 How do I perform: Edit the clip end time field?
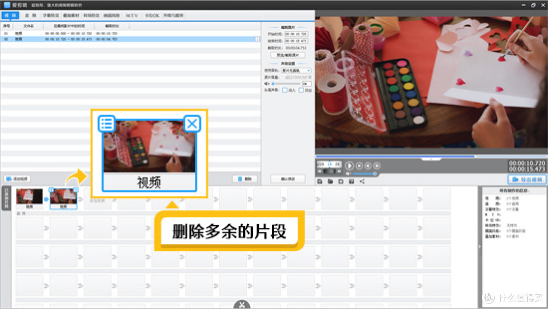[296, 41]
